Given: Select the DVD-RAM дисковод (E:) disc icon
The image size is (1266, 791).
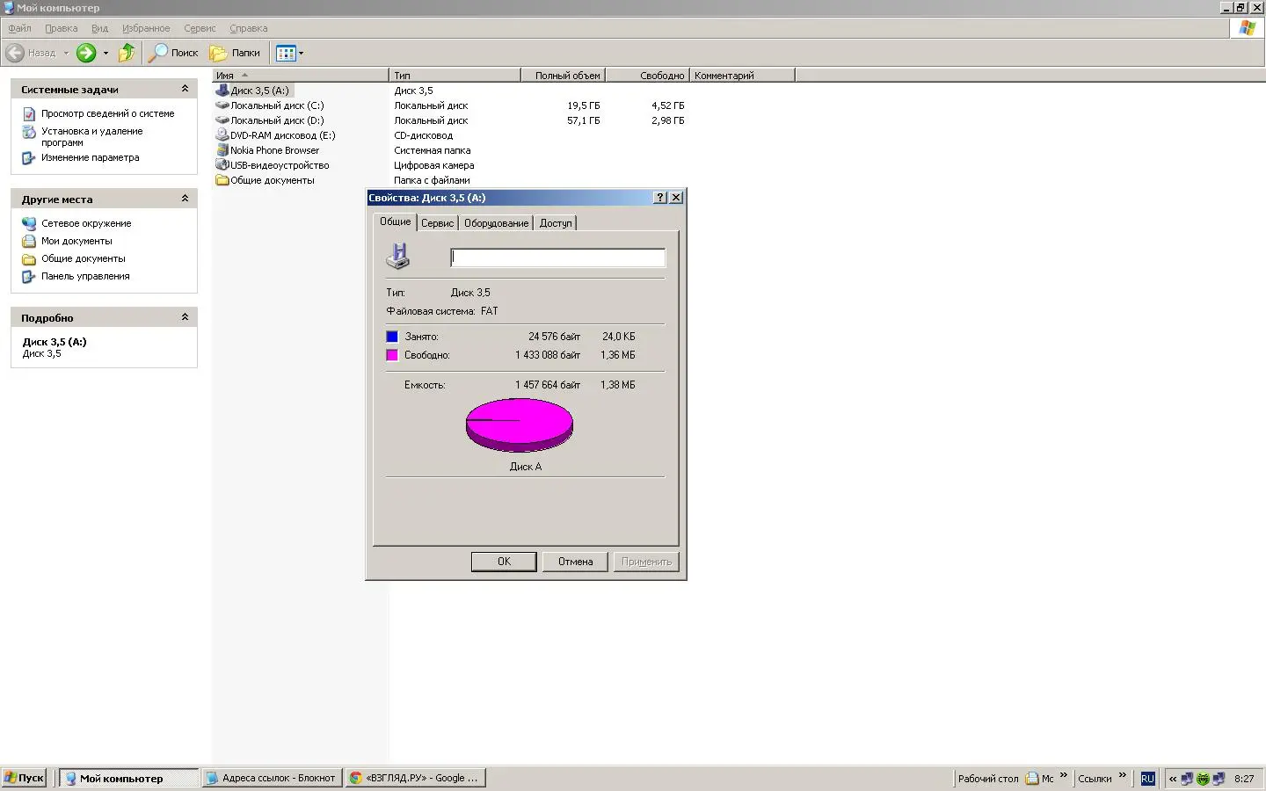Looking at the screenshot, I should click(222, 135).
